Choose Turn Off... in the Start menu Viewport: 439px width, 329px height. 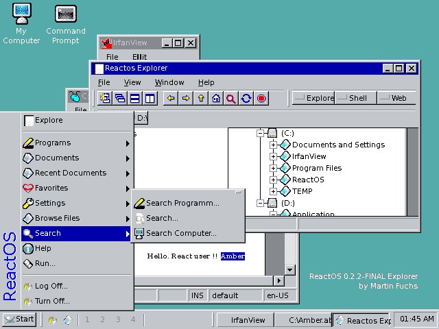76,302
